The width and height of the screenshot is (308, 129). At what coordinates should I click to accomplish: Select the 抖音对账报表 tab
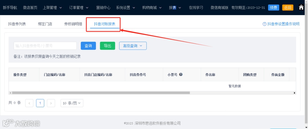point(105,24)
